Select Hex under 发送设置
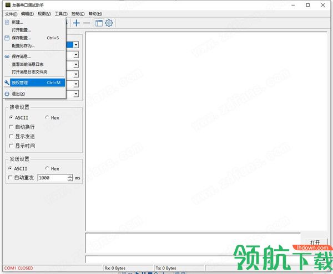The image size is (333, 274). [52, 168]
